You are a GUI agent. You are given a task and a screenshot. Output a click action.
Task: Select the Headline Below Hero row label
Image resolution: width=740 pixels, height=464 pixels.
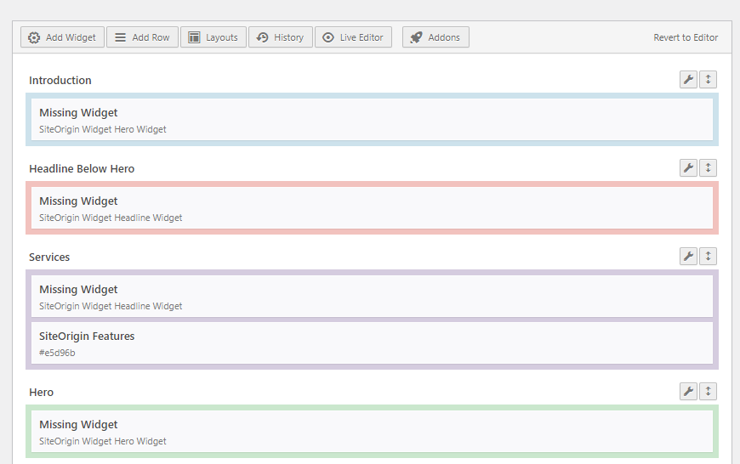click(x=82, y=169)
